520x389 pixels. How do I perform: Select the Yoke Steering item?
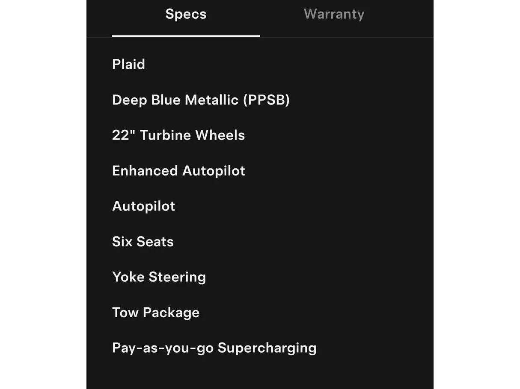(x=159, y=277)
